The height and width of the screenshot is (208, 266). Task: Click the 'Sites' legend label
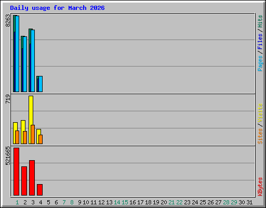click(260, 136)
